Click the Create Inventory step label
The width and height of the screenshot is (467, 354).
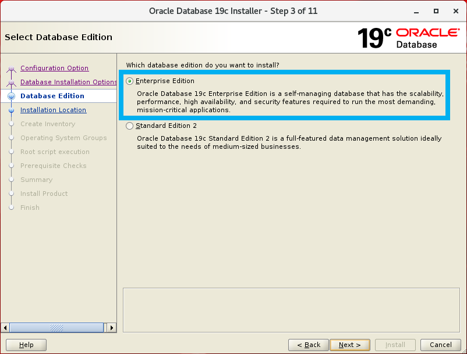pyautogui.click(x=48, y=124)
